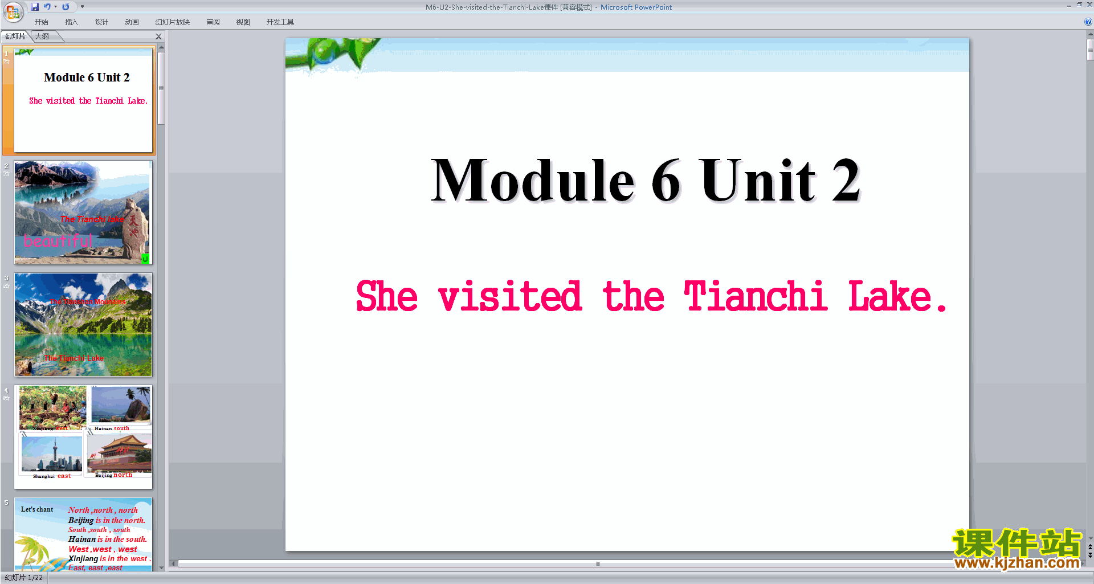
Task: Open the Office button menu
Action: 13,11
